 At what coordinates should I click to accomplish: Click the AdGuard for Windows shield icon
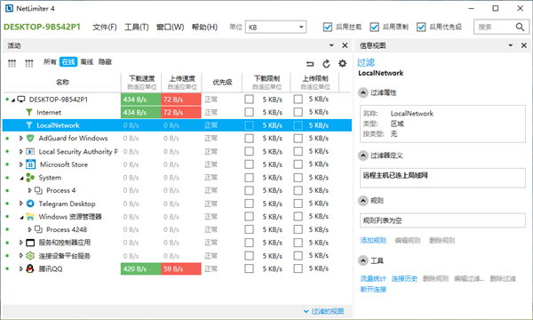(30, 139)
